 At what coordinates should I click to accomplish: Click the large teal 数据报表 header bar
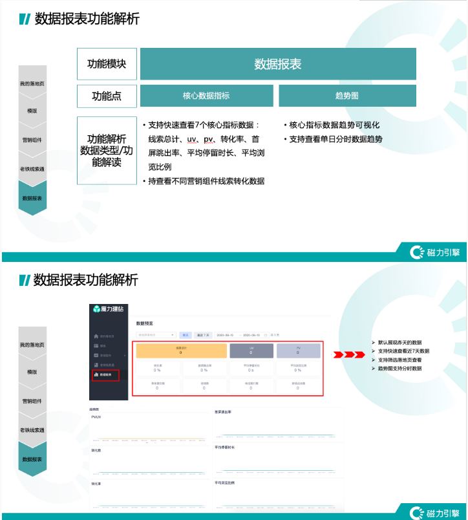(278, 64)
